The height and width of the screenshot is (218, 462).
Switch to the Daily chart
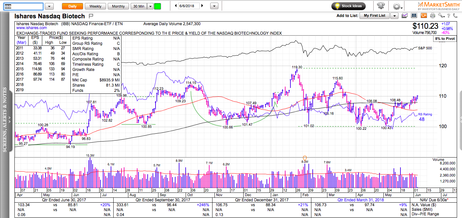coord(72,6)
